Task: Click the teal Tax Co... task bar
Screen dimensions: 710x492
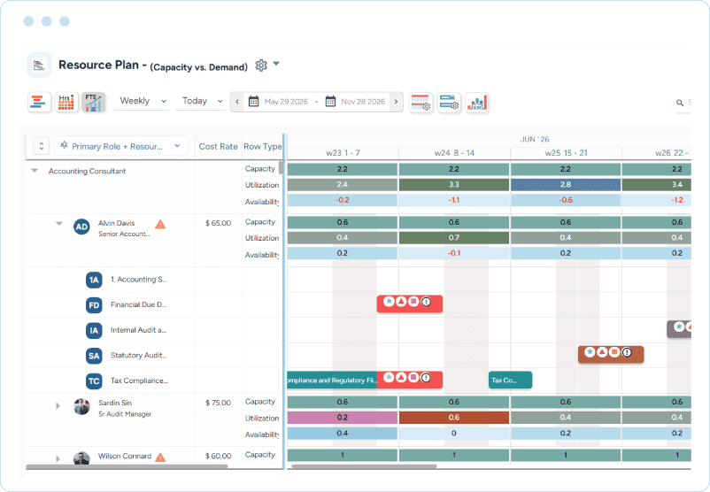Action: [x=510, y=381]
